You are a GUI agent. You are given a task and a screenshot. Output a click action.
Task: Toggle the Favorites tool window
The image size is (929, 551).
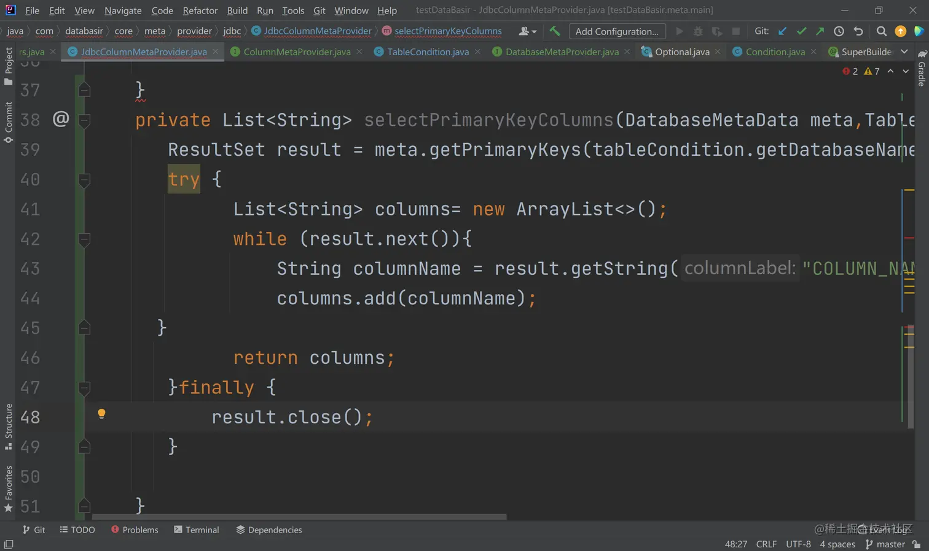point(8,489)
